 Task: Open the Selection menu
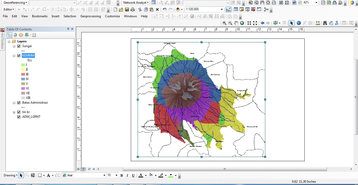pyautogui.click(x=70, y=16)
